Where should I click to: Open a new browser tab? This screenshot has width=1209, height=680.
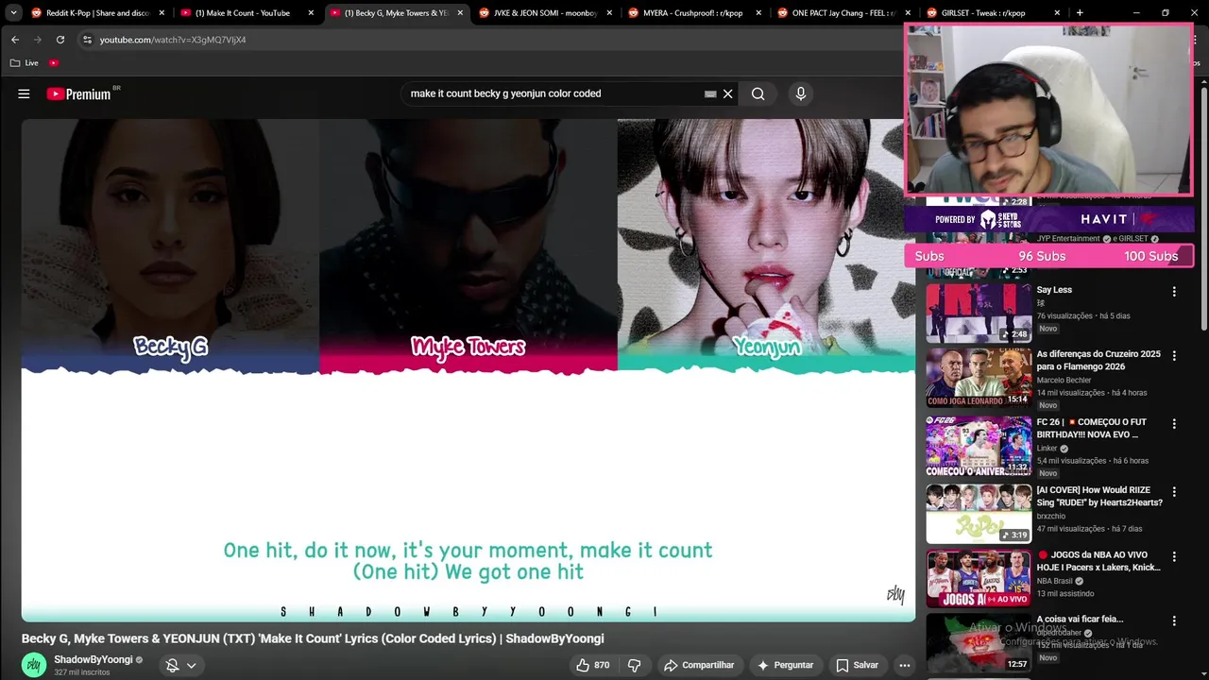[1080, 13]
